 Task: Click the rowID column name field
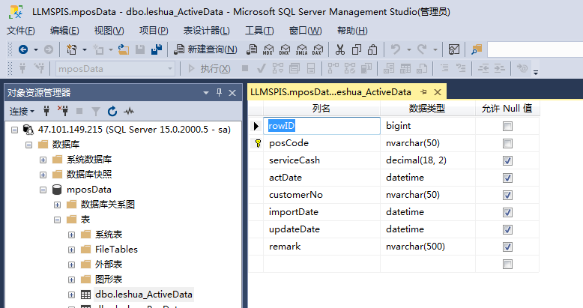322,126
